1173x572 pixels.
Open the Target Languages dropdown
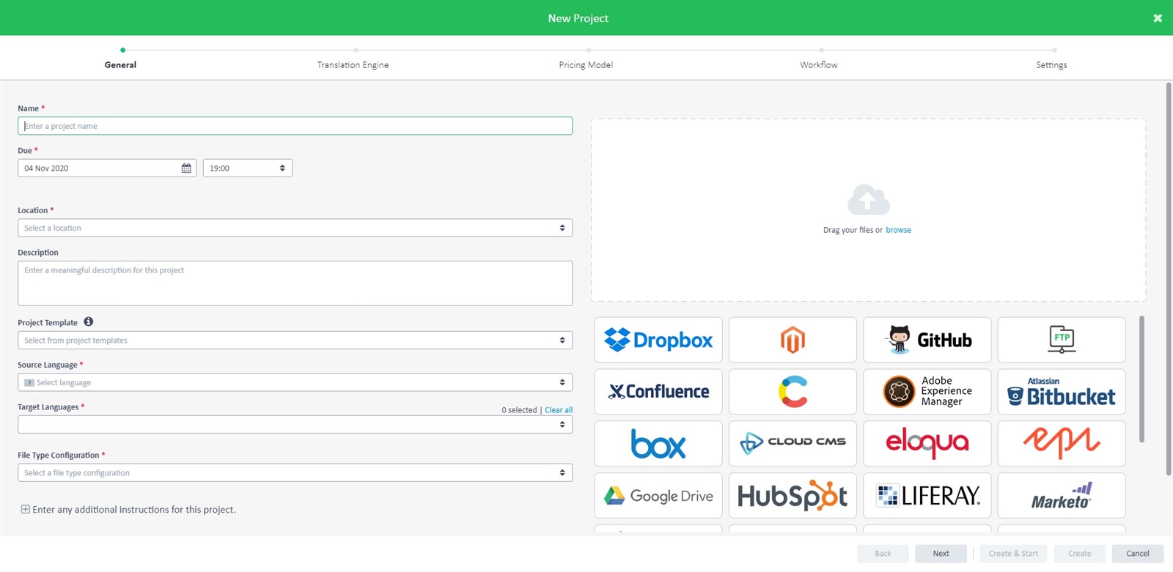point(295,425)
